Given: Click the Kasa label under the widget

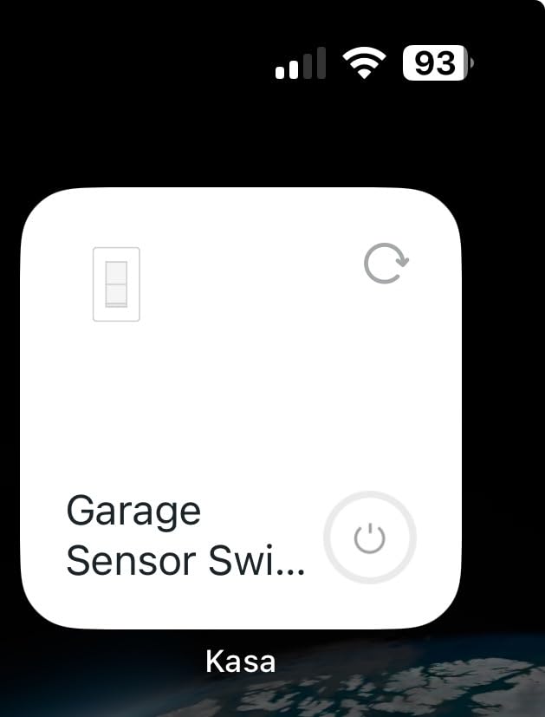Looking at the screenshot, I should pos(241,662).
